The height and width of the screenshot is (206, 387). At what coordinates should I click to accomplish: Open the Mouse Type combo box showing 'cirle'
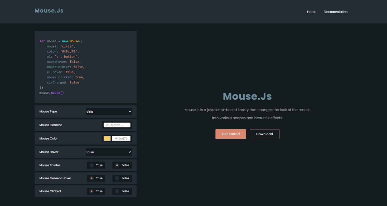[108, 111]
